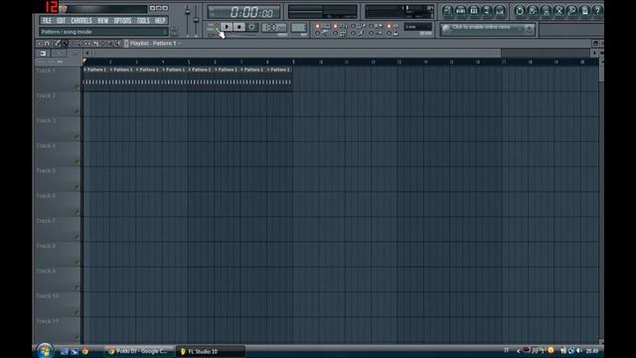Image resolution: width=636 pixels, height=358 pixels.
Task: Click the project info page icon
Action: 584,11
